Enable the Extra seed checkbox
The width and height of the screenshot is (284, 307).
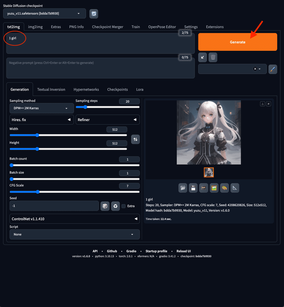124,206
